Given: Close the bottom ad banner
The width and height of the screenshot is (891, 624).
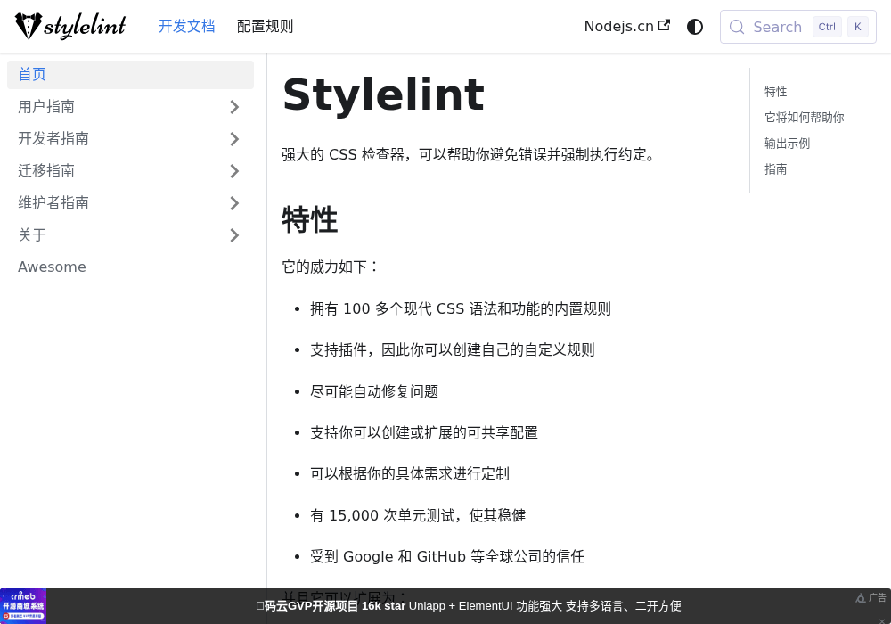Looking at the screenshot, I should (x=881, y=620).
